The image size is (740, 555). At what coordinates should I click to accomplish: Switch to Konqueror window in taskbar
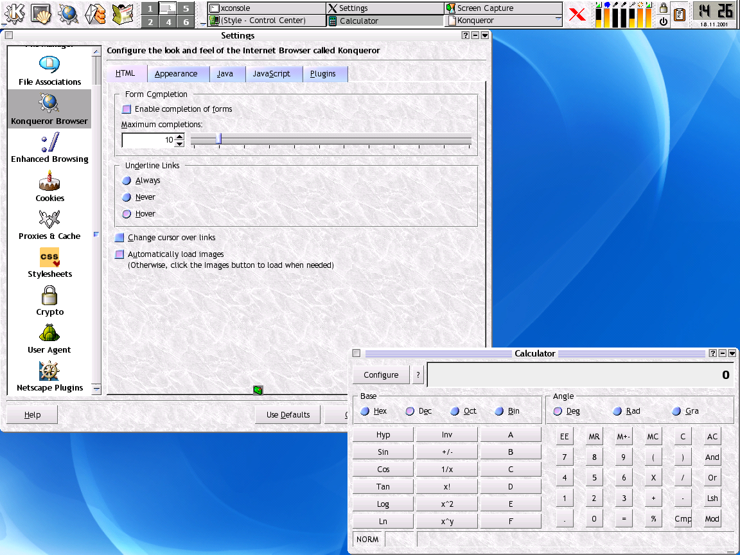[x=500, y=21]
